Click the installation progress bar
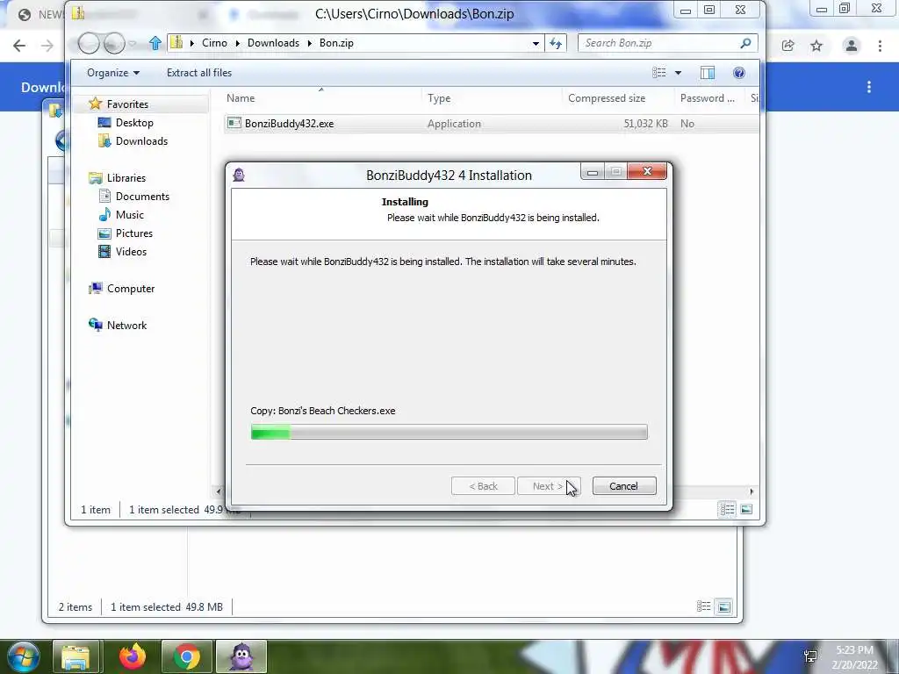 pos(449,432)
